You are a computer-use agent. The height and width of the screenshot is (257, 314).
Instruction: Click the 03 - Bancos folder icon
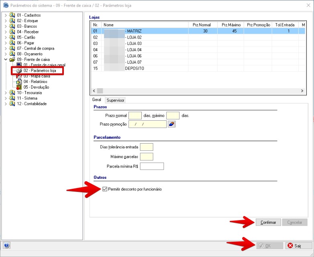pyautogui.click(x=12, y=26)
